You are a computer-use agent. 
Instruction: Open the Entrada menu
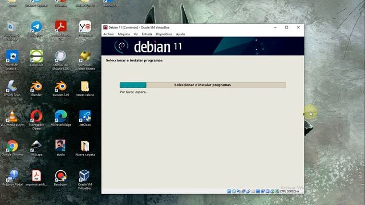[147, 34]
